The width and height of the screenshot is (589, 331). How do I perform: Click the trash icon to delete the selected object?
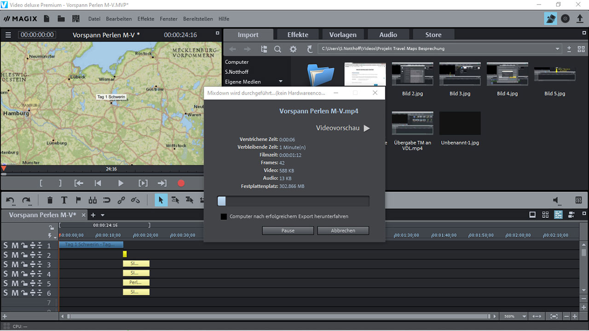pos(50,200)
